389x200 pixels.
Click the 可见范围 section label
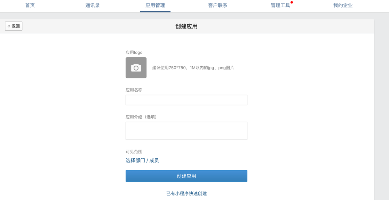134,152
